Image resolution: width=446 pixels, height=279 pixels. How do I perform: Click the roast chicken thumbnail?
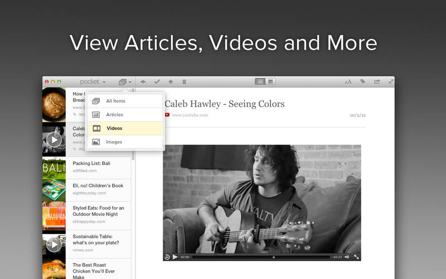54,269
